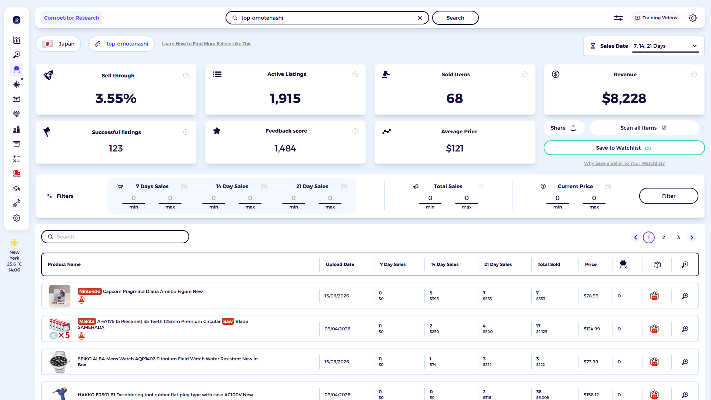The width and height of the screenshot is (711, 400).
Task: Sort by Upload Date column header
Action: click(340, 264)
